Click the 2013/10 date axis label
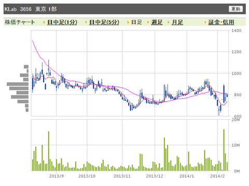Image resolution: width=249 pixels, height=186 pixels. coord(87,176)
